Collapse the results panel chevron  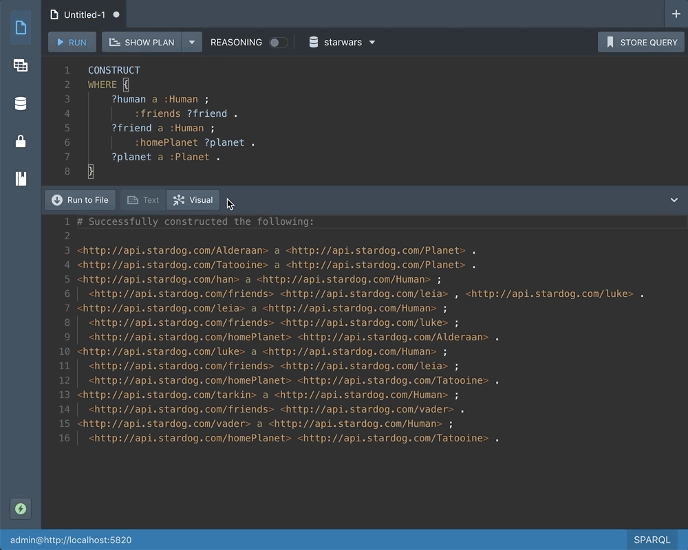click(x=674, y=200)
